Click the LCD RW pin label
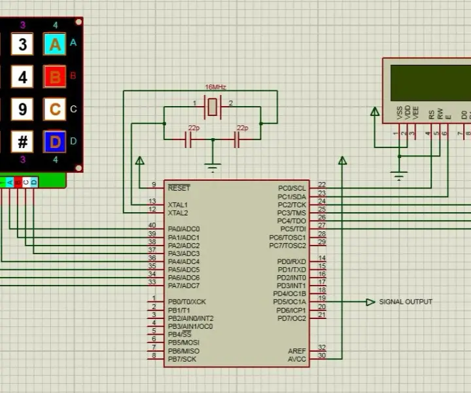This screenshot has width=471, height=393. pos(440,114)
